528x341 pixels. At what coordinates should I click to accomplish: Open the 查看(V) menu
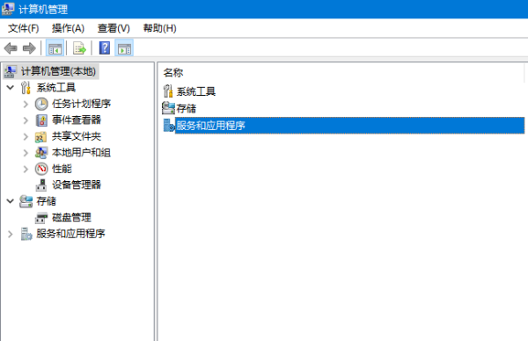(x=114, y=28)
